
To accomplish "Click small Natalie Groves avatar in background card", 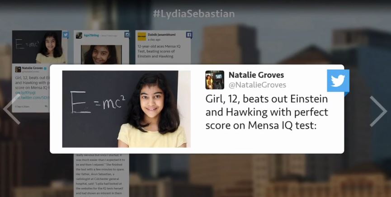I will (18, 69).
